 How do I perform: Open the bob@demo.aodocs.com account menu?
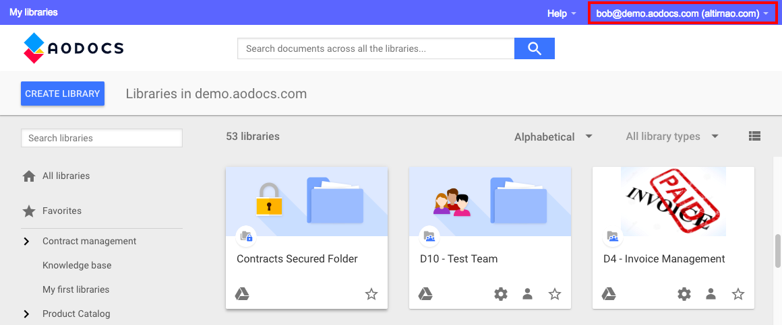pos(682,13)
